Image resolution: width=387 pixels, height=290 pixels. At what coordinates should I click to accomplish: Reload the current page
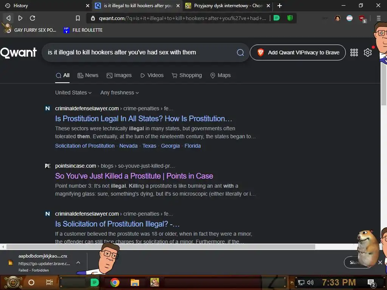point(33,18)
